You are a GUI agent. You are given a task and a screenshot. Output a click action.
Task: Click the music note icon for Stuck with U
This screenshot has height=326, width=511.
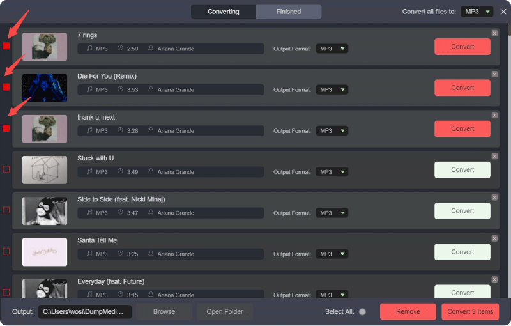[89, 171]
